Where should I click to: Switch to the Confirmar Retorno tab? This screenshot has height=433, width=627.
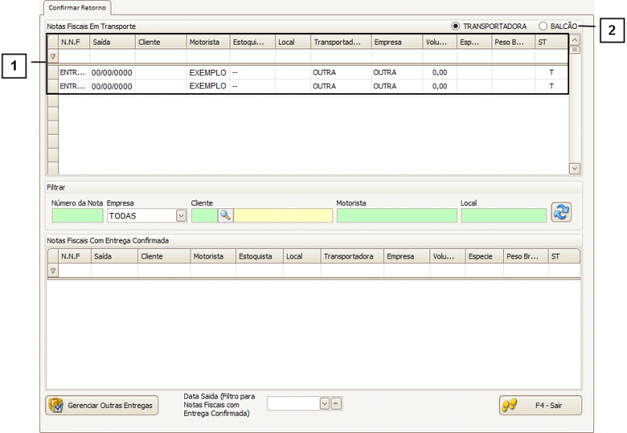tap(76, 7)
